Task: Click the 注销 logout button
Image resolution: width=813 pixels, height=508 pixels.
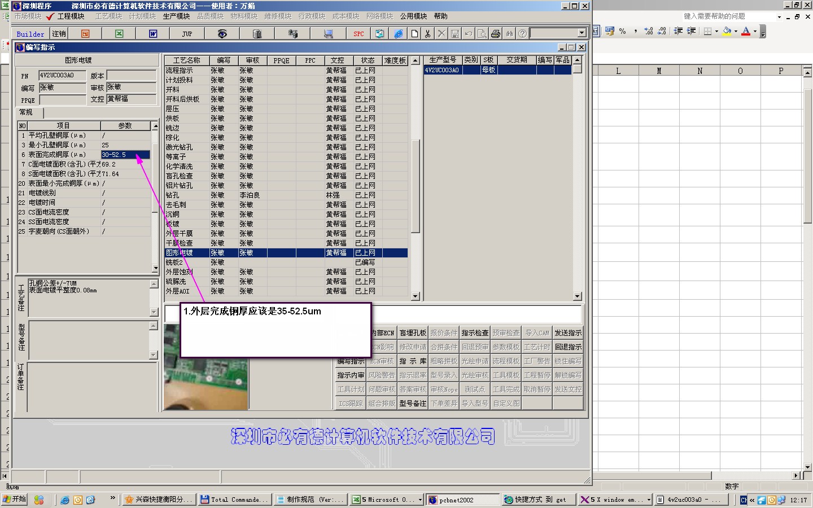Action: click(x=59, y=34)
